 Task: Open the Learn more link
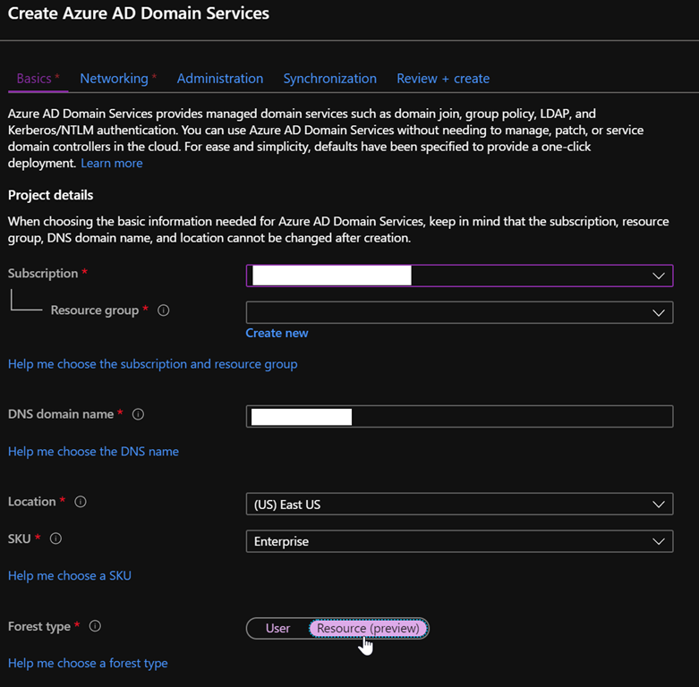click(111, 163)
